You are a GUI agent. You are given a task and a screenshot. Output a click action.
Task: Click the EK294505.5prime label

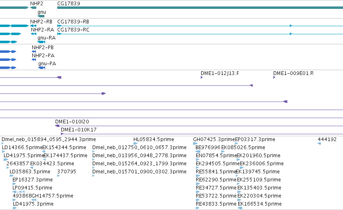[218, 164]
